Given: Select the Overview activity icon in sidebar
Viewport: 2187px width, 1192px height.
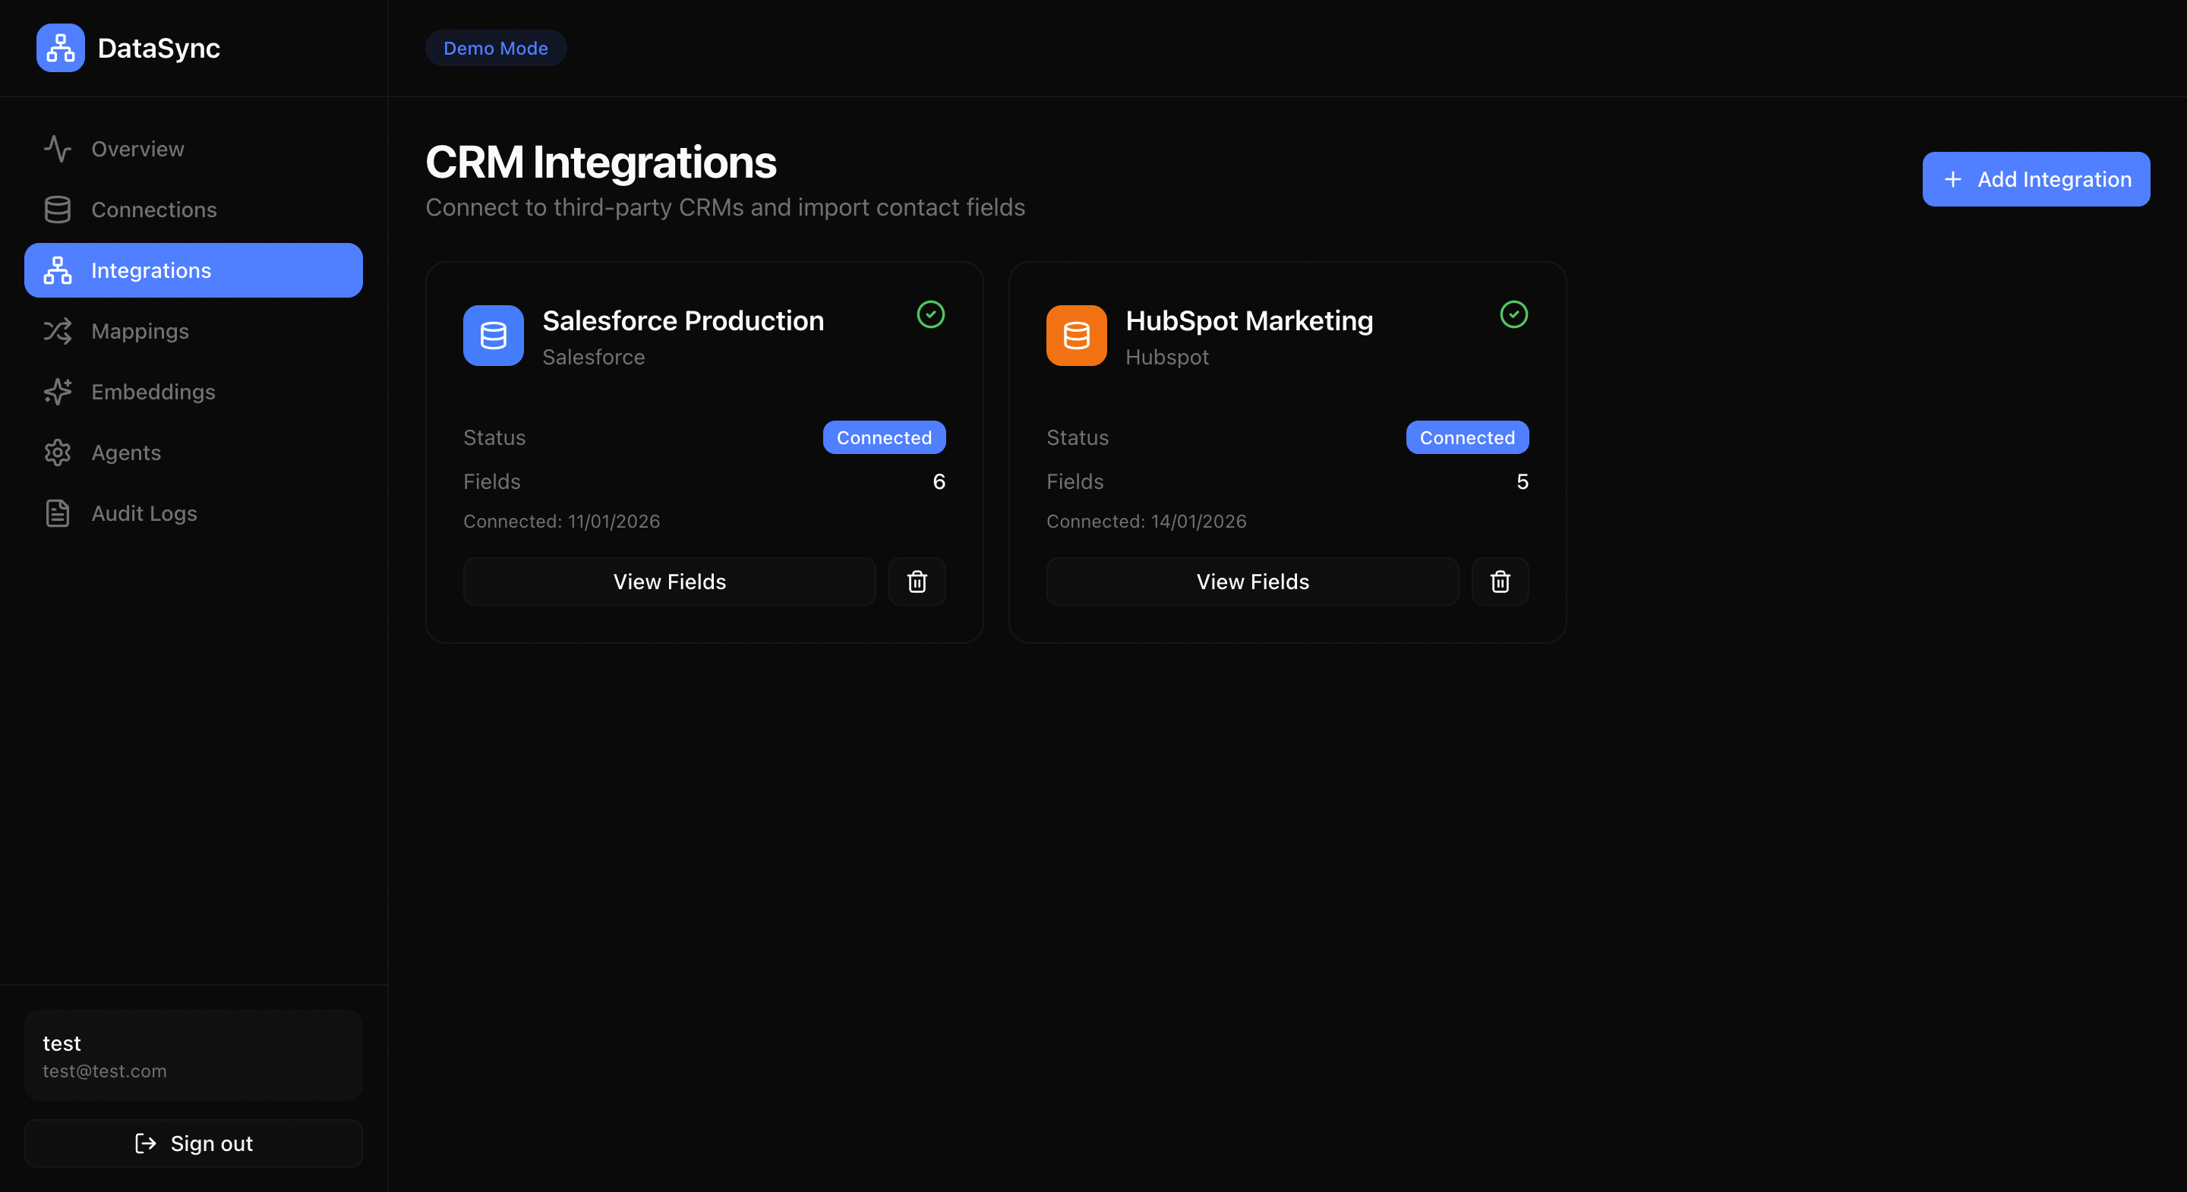Looking at the screenshot, I should (58, 149).
